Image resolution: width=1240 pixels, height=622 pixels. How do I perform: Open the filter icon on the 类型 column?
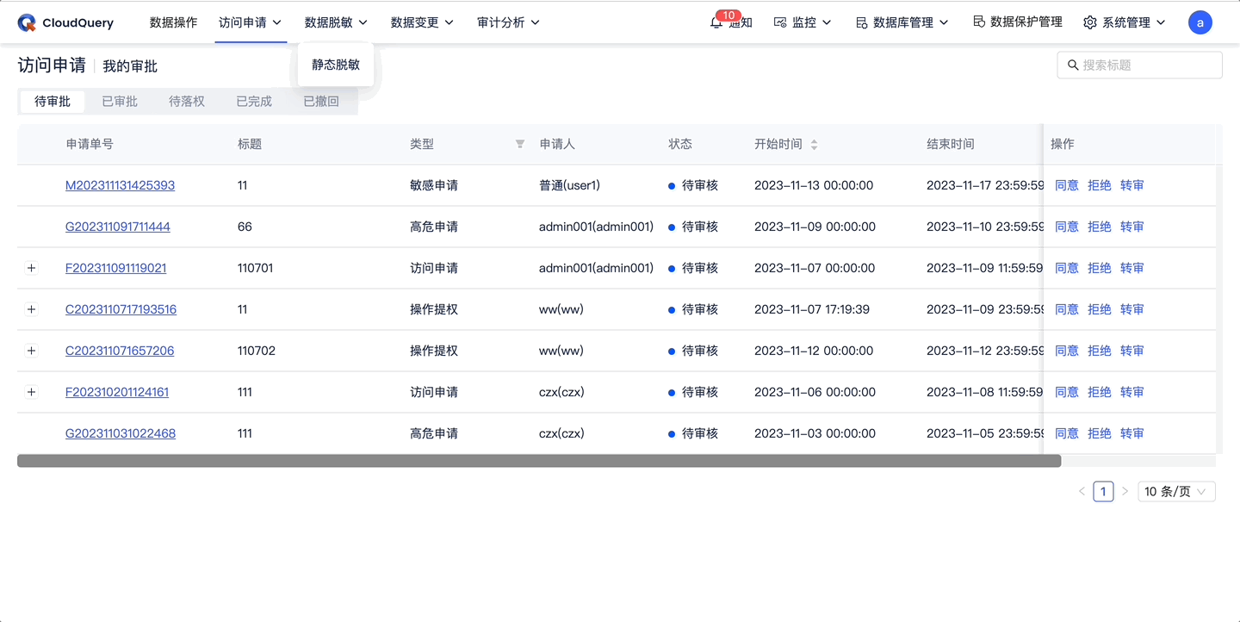519,145
